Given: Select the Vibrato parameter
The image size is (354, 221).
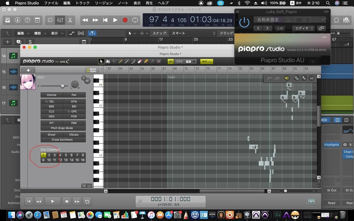Looking at the screenshot, I should click(74, 135).
